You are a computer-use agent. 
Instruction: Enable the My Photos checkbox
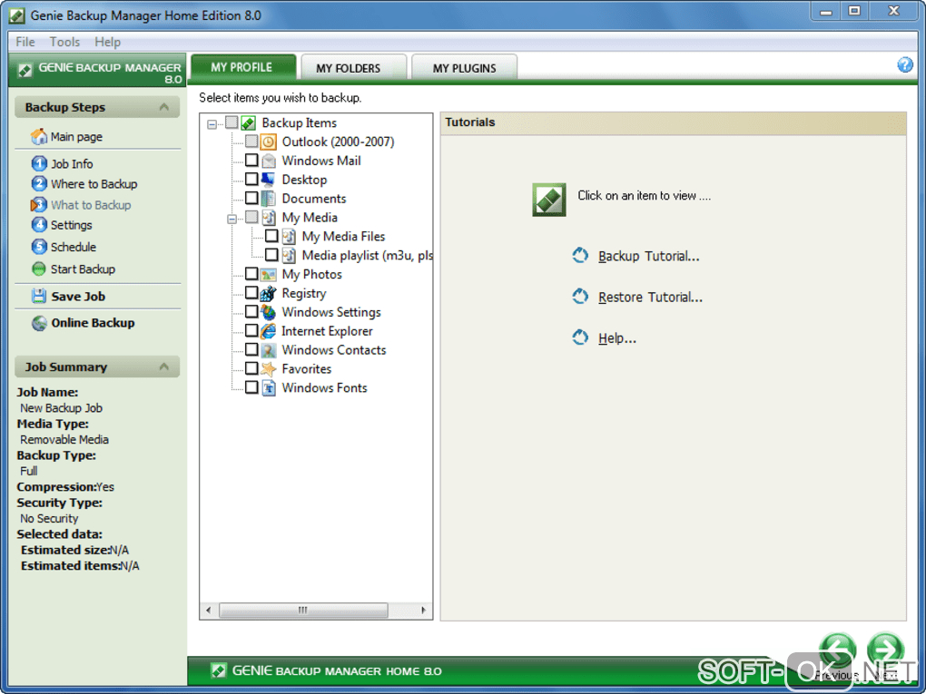[x=251, y=274]
